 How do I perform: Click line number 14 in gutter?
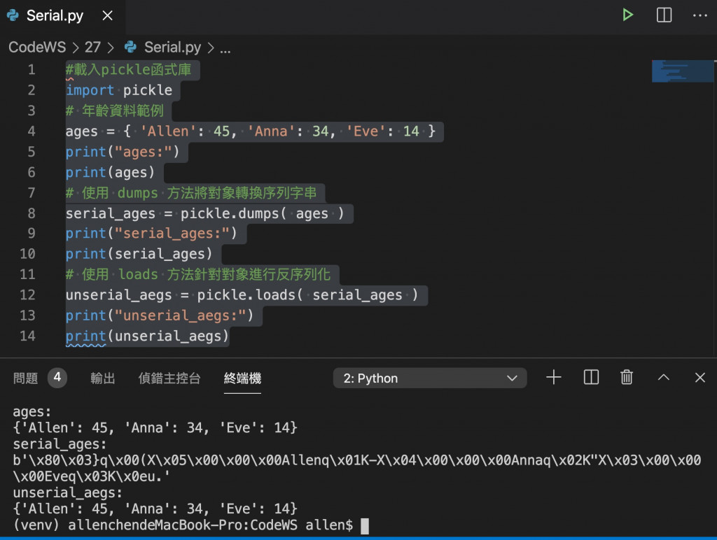(27, 336)
